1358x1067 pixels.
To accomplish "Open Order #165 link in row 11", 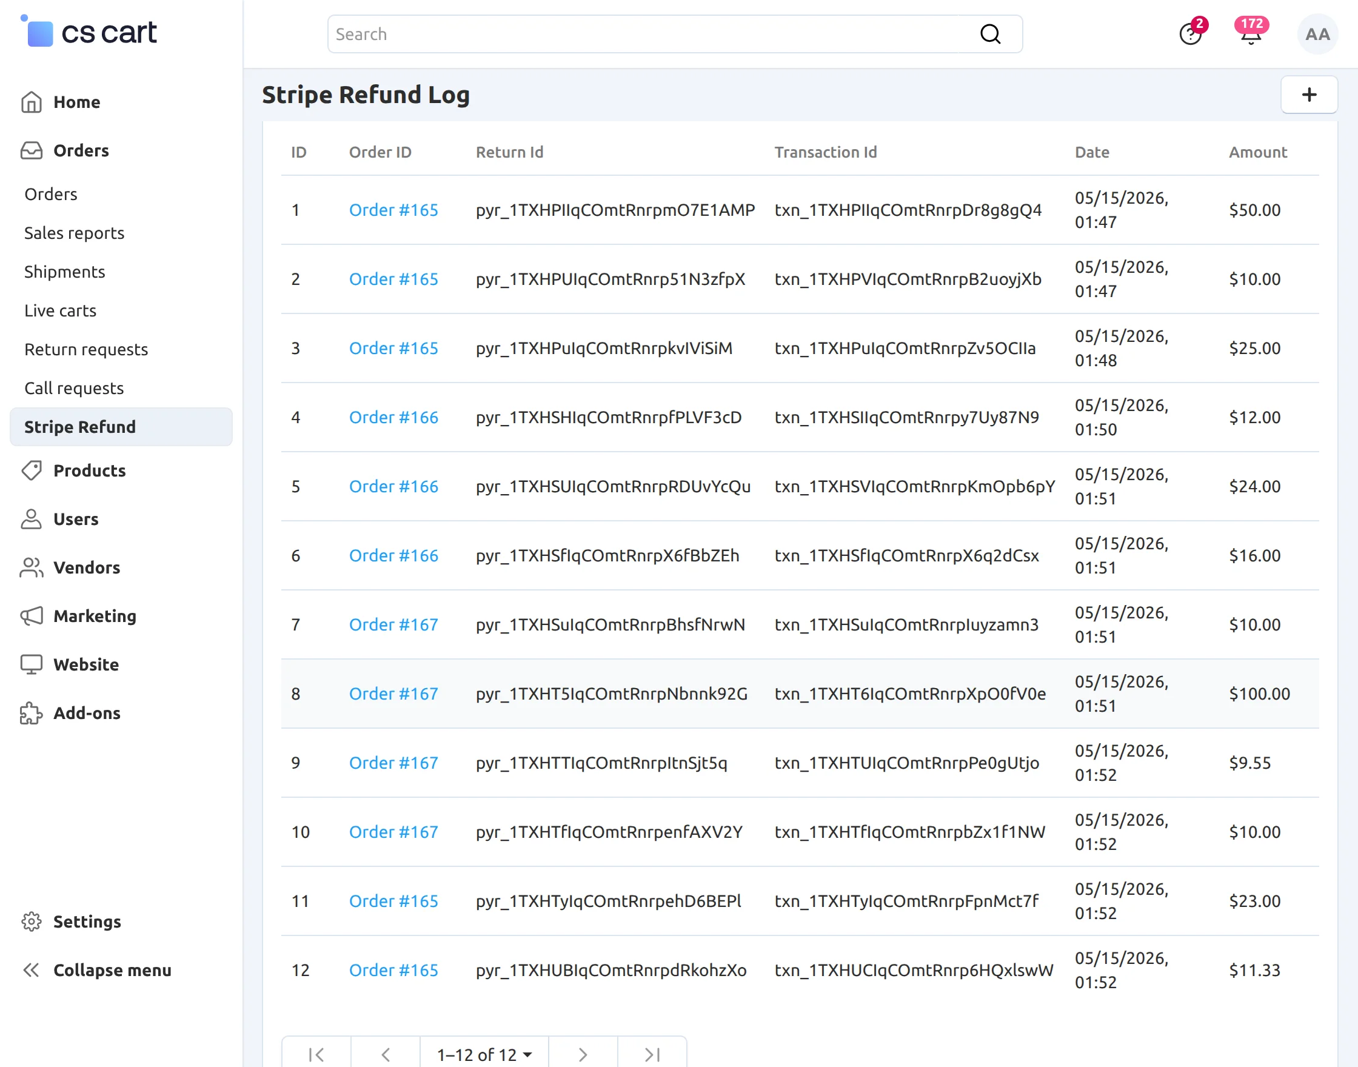I will click(393, 901).
